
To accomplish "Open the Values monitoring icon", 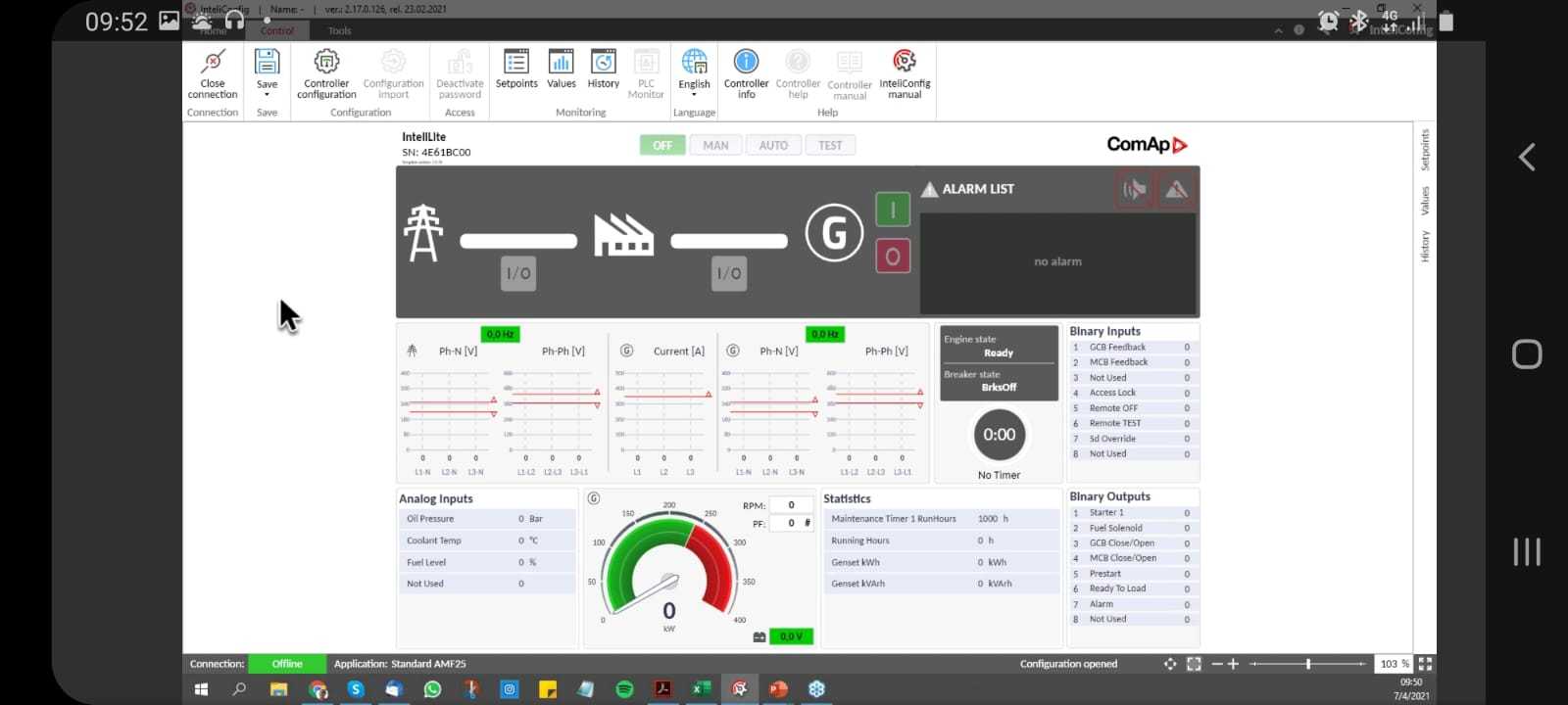I will point(561,63).
